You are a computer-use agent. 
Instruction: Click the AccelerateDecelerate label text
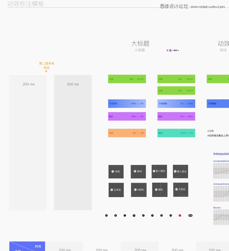221,161
